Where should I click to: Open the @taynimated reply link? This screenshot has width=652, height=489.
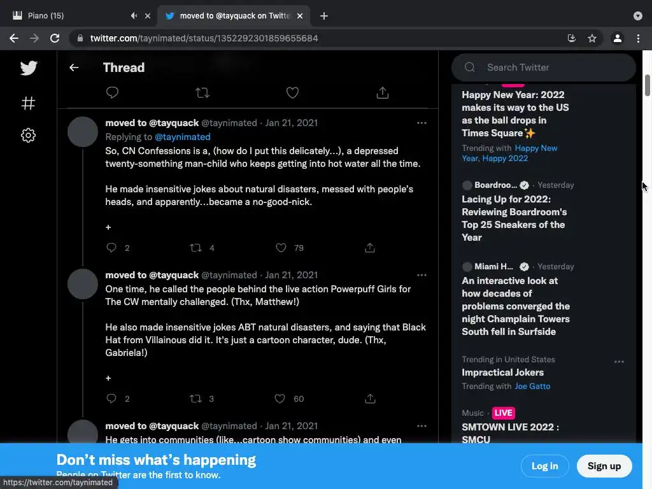pyautogui.click(x=183, y=137)
